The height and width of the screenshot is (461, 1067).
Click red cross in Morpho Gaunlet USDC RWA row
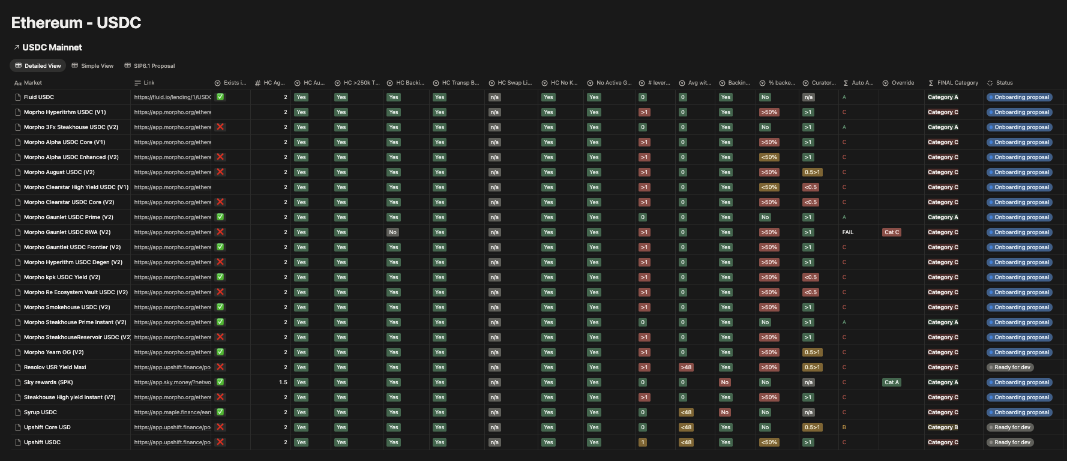tap(220, 232)
